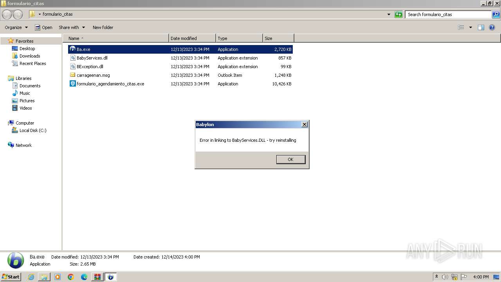Open Downloads in navigation pane
The image size is (501, 282).
tap(30, 56)
